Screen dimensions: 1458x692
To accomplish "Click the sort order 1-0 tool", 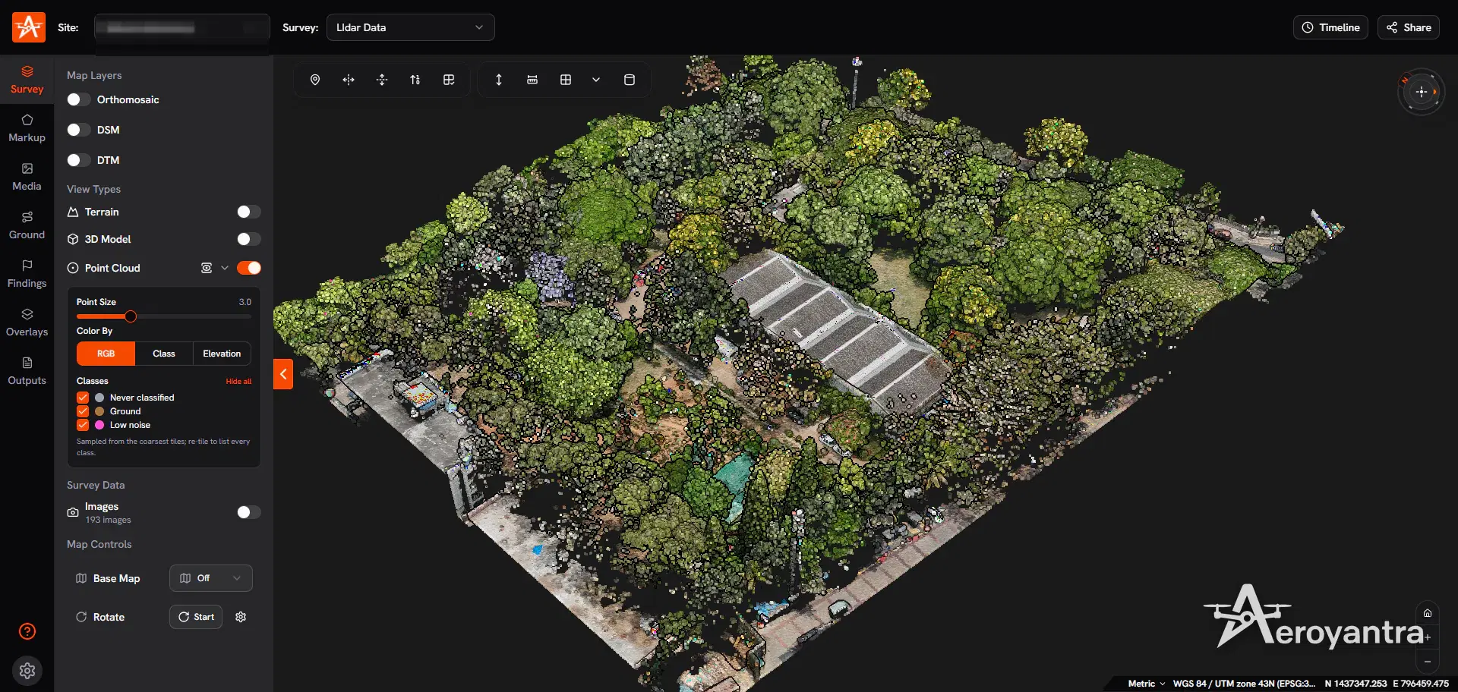I will (x=415, y=80).
